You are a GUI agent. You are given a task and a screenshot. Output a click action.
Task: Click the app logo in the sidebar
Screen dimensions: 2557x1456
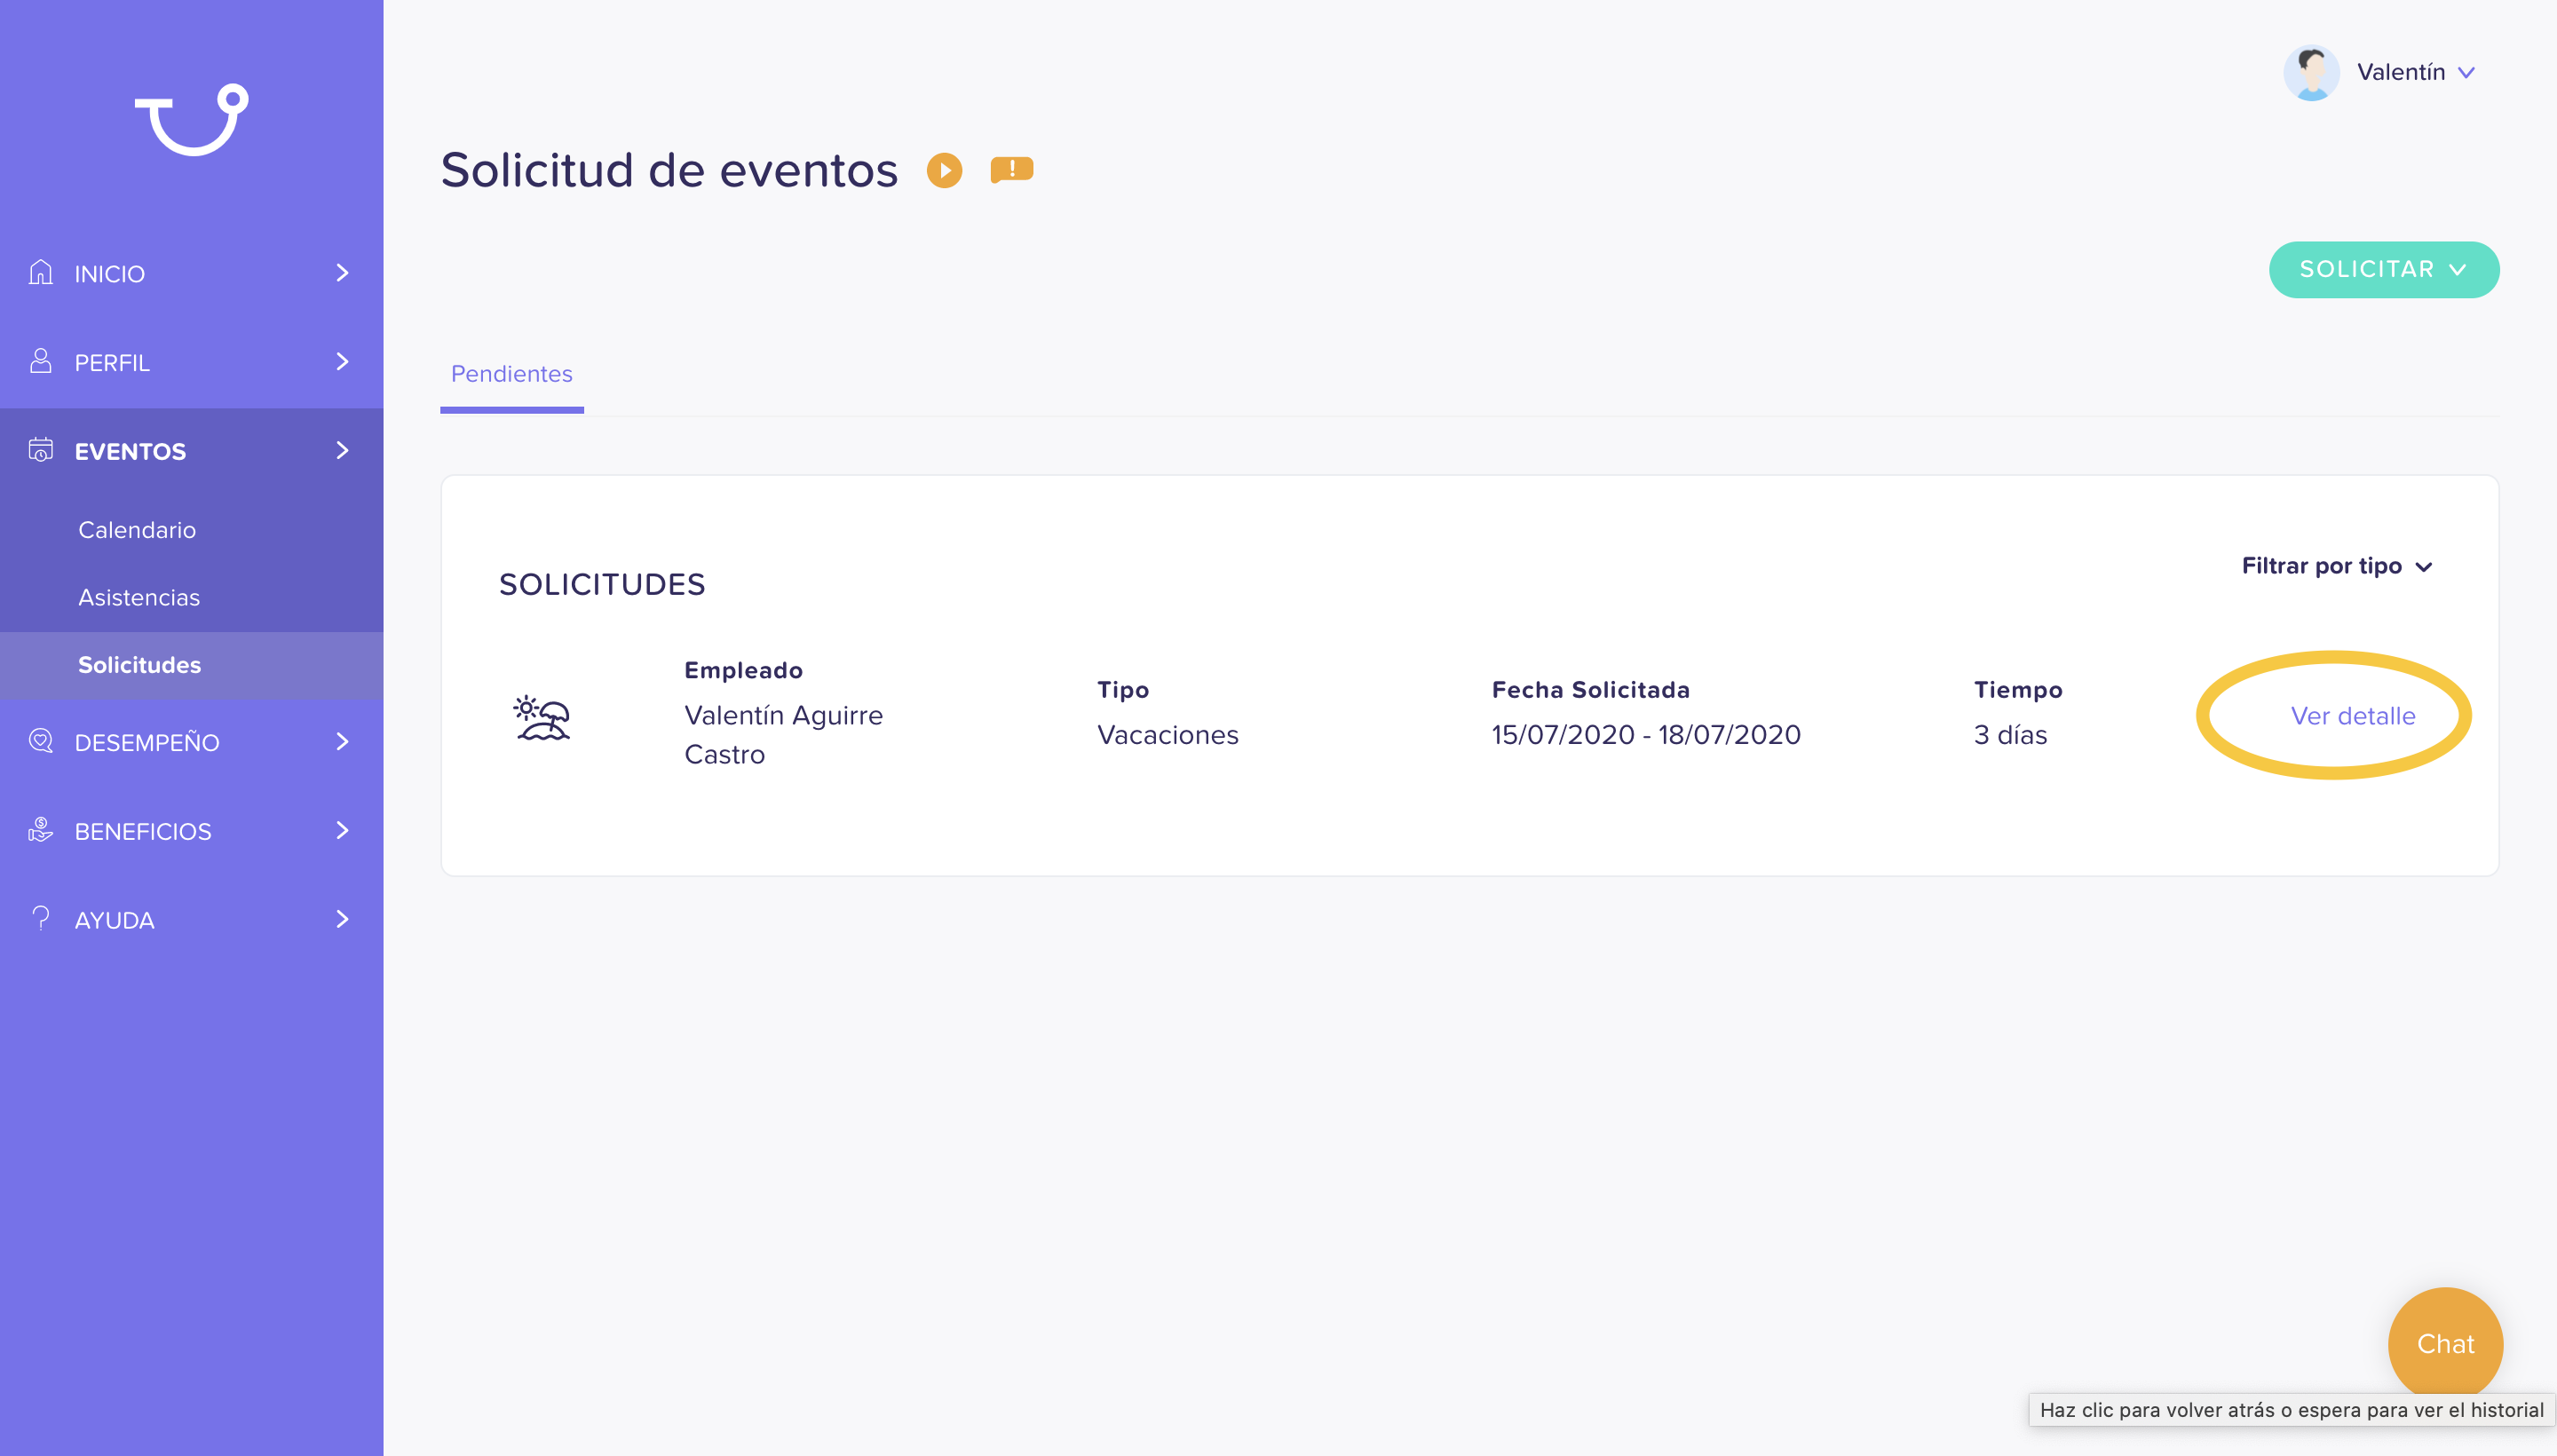191,120
